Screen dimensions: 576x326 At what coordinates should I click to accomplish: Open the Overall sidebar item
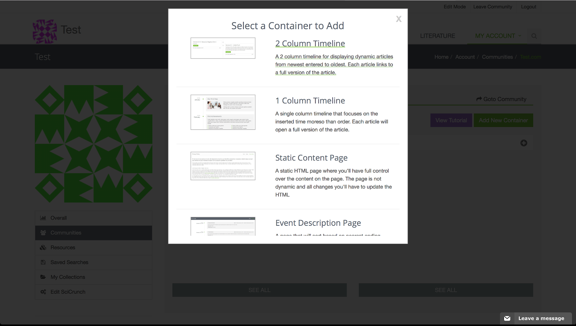click(94, 218)
